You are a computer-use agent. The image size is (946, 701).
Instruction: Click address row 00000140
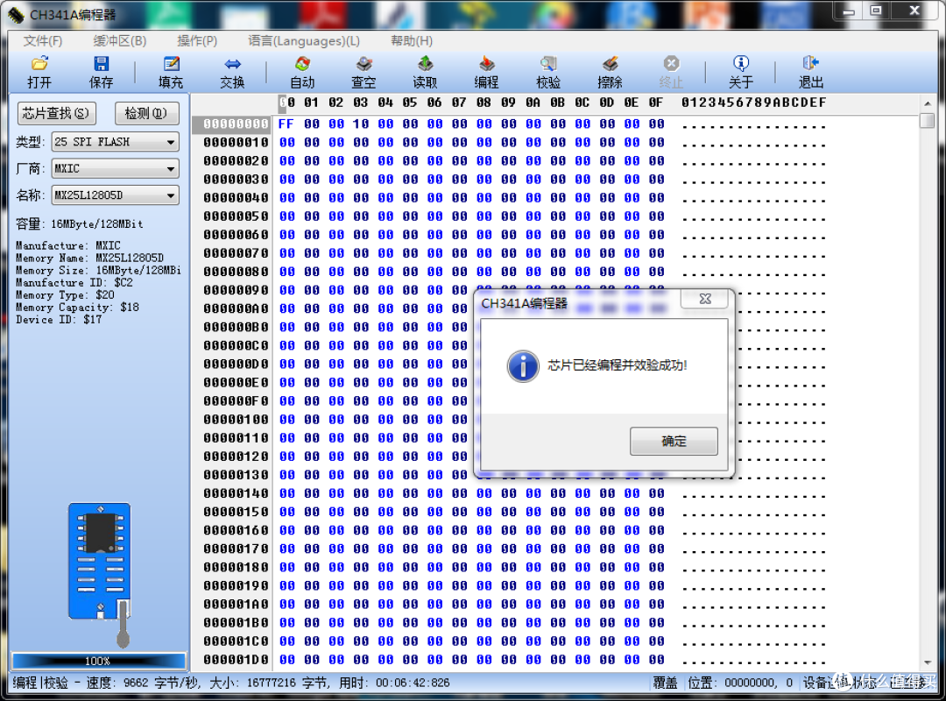click(x=236, y=493)
